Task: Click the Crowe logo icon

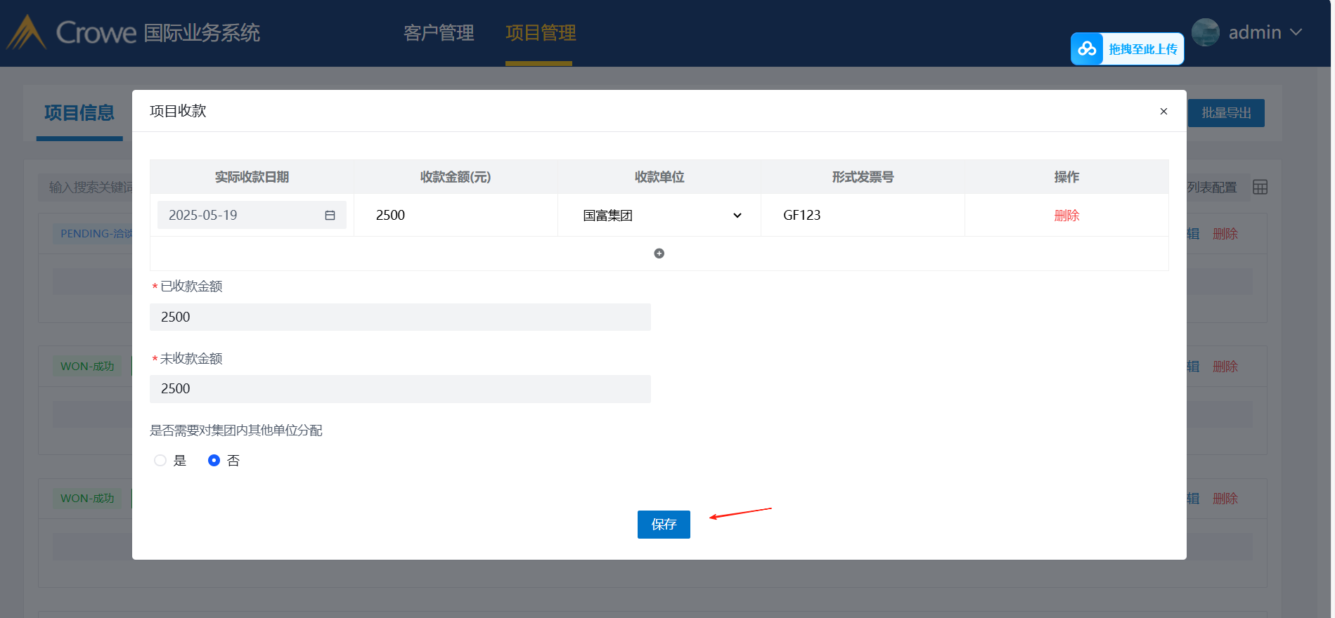Action: [26, 32]
